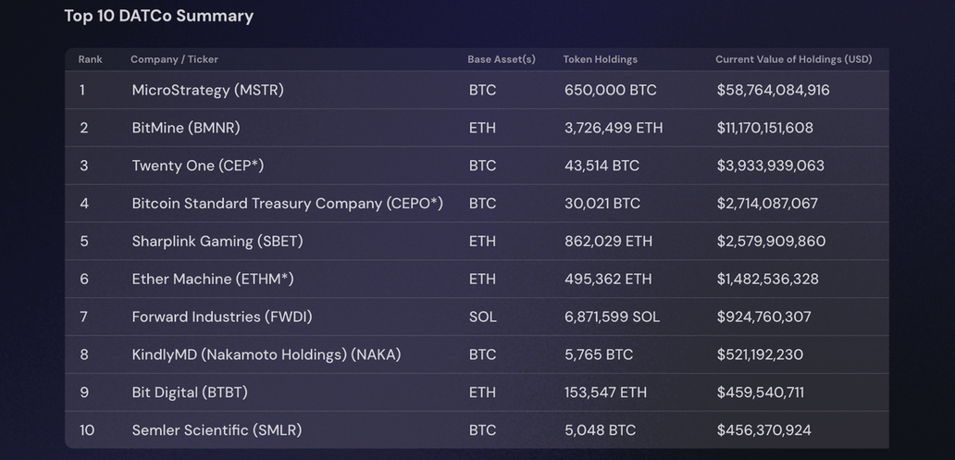Select KindlyMD (Nakamoto Holdings) (NAKA)

tap(266, 354)
